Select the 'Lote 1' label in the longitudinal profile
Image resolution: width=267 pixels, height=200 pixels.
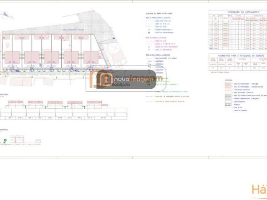pyautogui.click(x=10, y=118)
